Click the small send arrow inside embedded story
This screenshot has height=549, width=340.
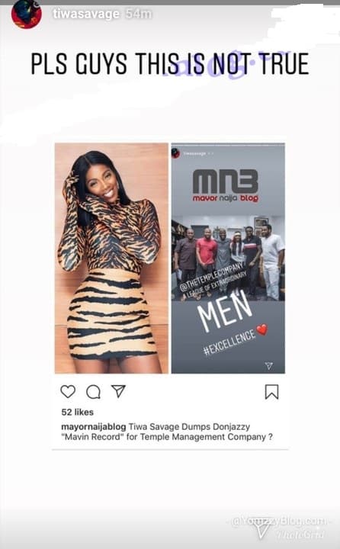click(x=268, y=366)
